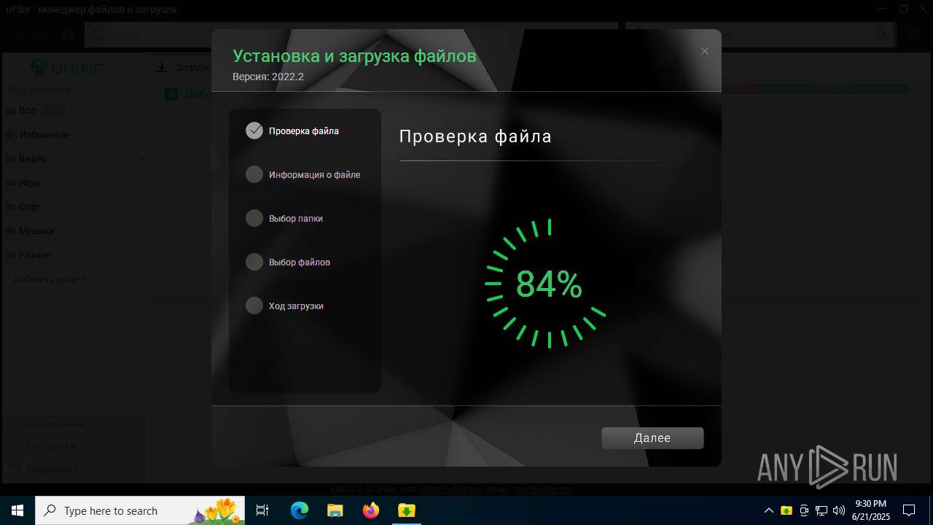
Task: Click the Установка и загрузка файлов title
Action: (x=354, y=56)
